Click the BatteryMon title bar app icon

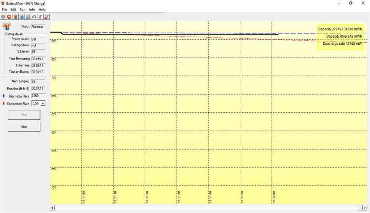[x=3, y=3]
